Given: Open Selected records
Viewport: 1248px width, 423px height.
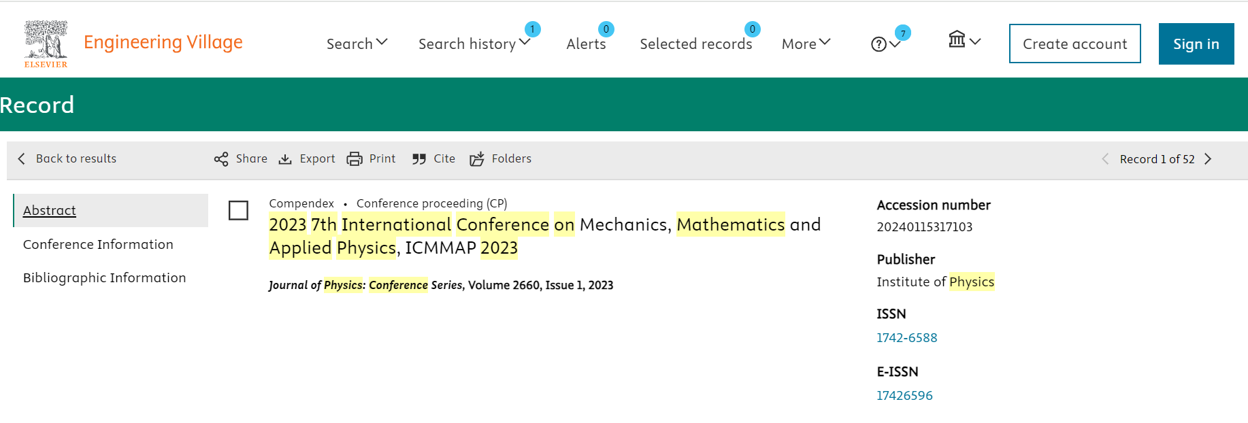Looking at the screenshot, I should coord(695,44).
